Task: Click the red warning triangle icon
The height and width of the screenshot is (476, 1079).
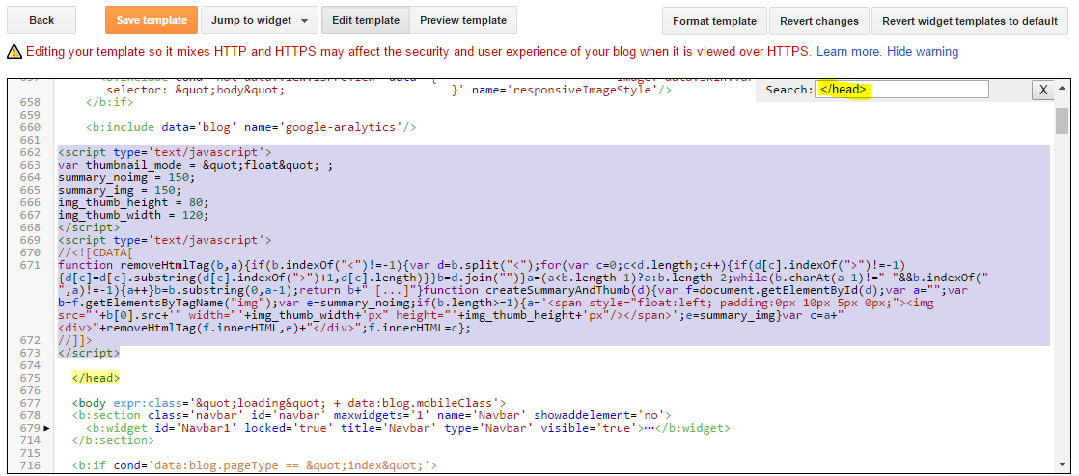Action: (14, 51)
